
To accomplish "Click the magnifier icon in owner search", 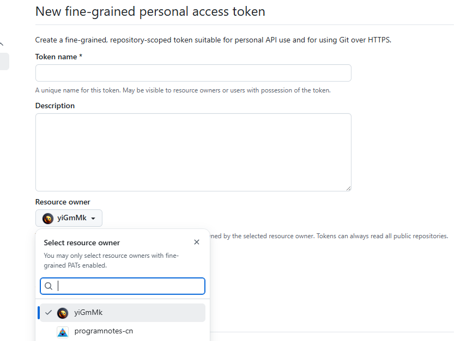I will 48,286.
